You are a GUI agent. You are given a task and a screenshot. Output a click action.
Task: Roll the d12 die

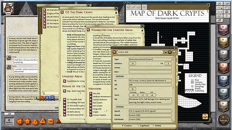pyautogui.click(x=28, y=121)
